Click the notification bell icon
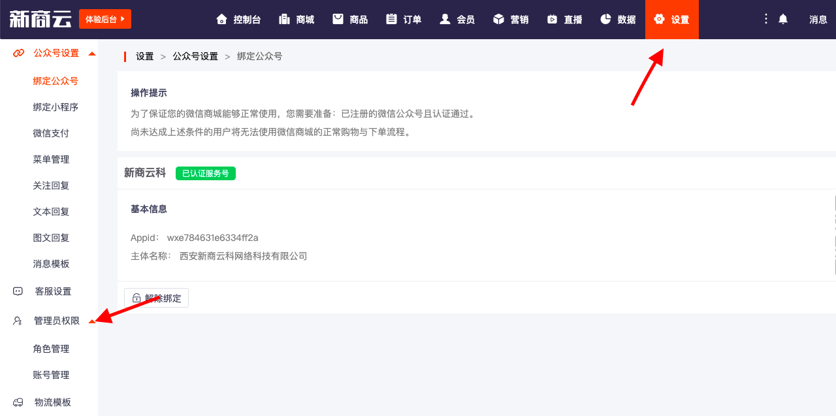836x416 pixels. (x=783, y=19)
